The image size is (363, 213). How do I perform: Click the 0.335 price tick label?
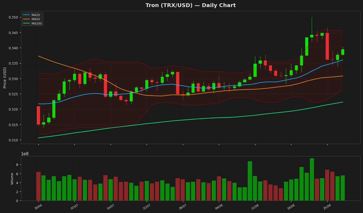[x=13, y=63]
